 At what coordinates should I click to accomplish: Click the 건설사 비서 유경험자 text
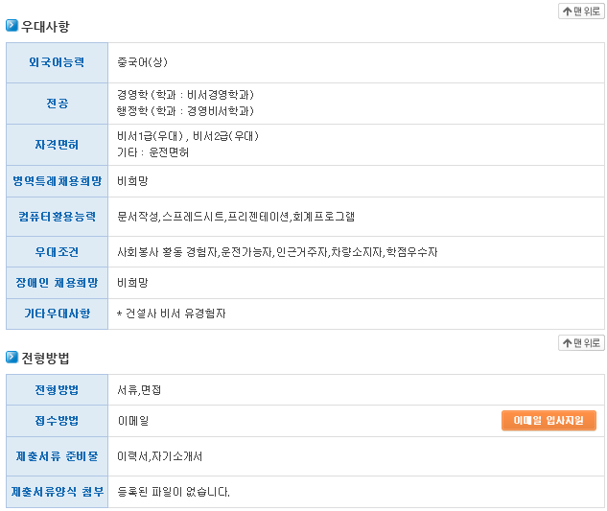174,314
